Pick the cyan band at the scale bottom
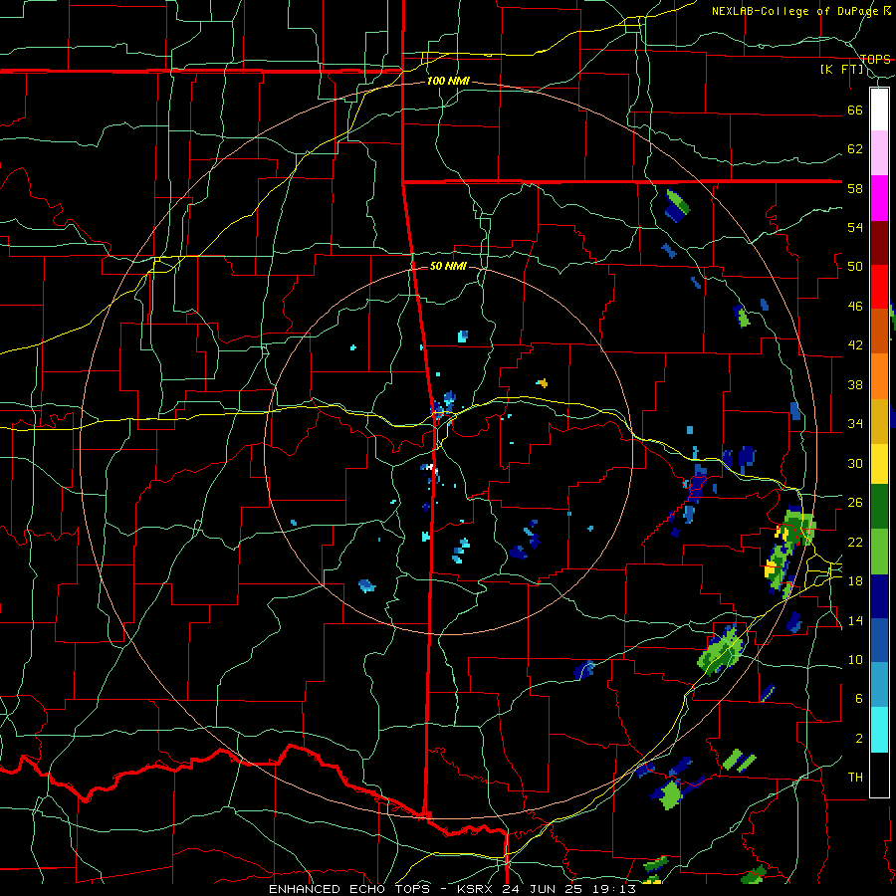The image size is (896, 896). 879,730
